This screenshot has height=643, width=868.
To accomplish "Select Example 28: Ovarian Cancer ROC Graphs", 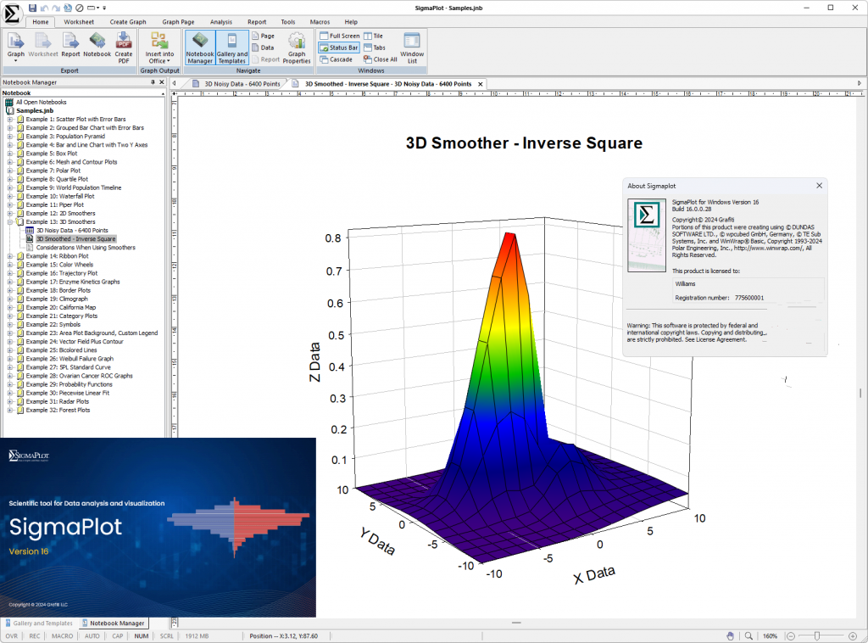I will [79, 376].
